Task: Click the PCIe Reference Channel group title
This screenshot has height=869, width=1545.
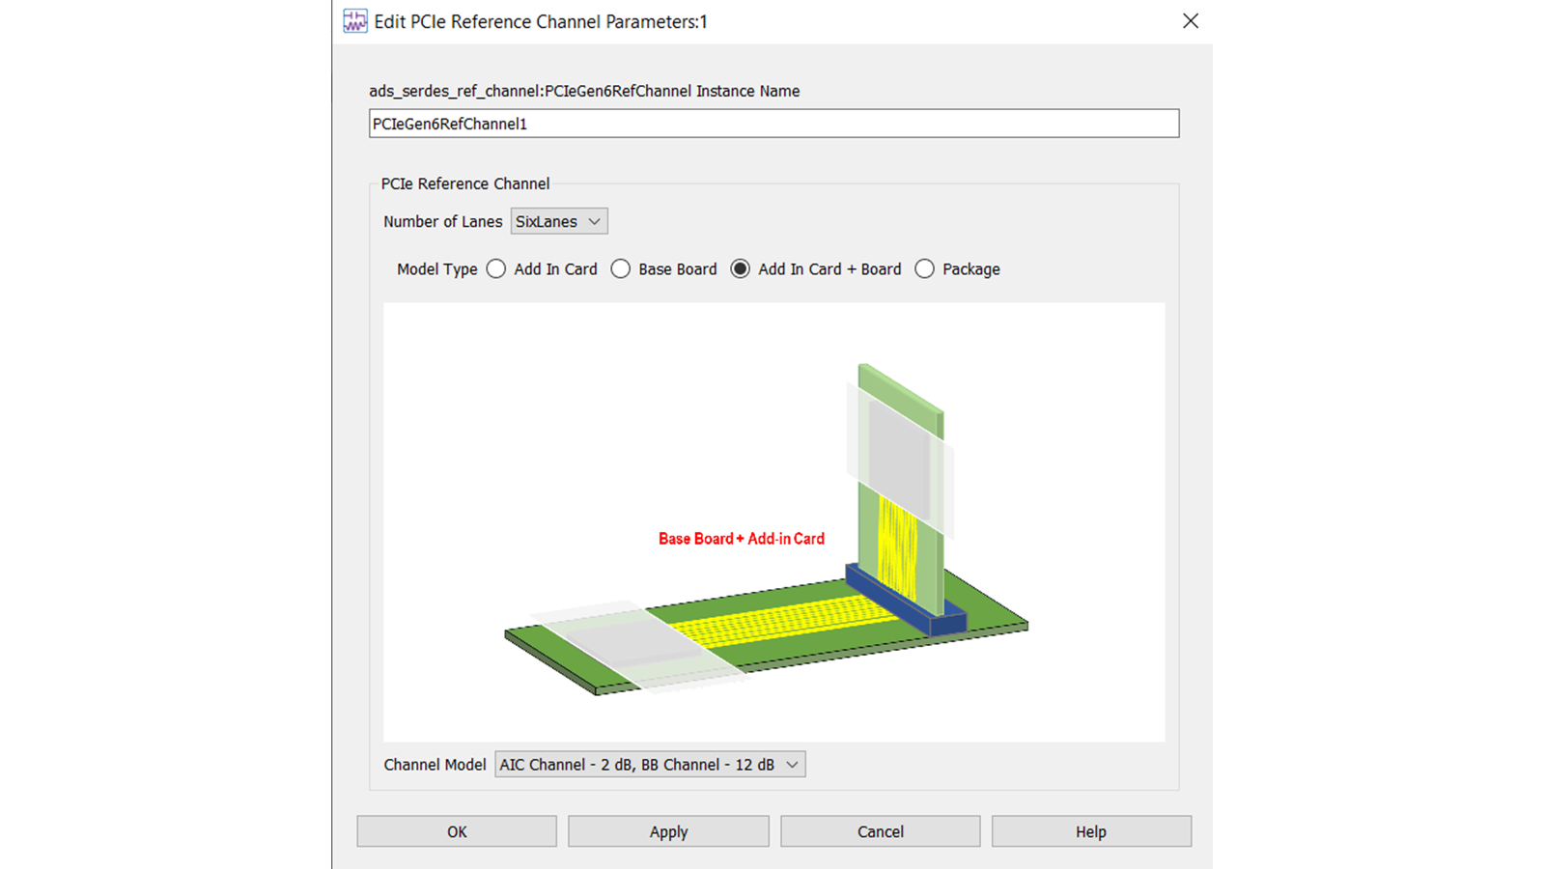Action: click(465, 183)
